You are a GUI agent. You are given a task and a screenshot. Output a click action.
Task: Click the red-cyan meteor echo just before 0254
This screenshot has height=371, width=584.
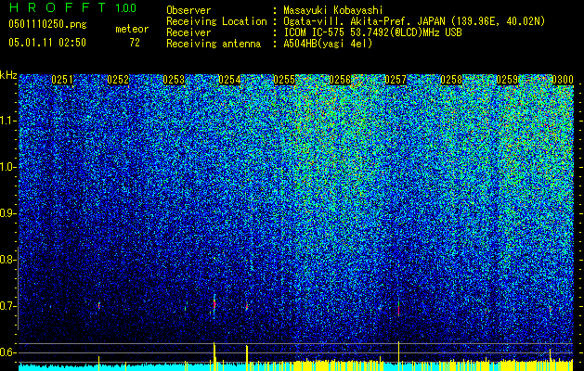coord(214,305)
